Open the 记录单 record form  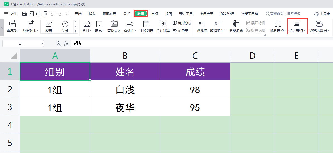pyautogui.click(x=180, y=30)
